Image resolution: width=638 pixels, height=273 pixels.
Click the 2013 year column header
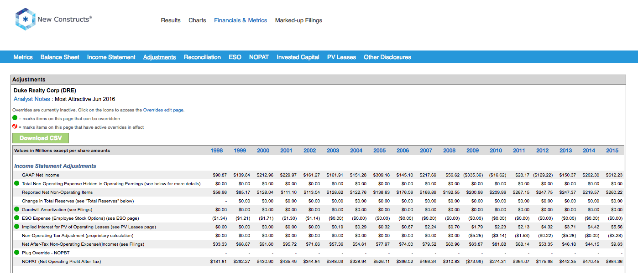click(x=566, y=151)
